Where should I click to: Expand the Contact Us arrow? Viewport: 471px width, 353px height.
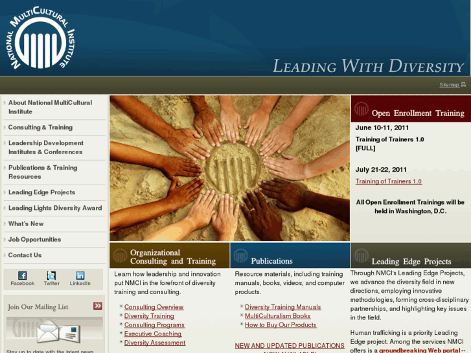(5, 255)
